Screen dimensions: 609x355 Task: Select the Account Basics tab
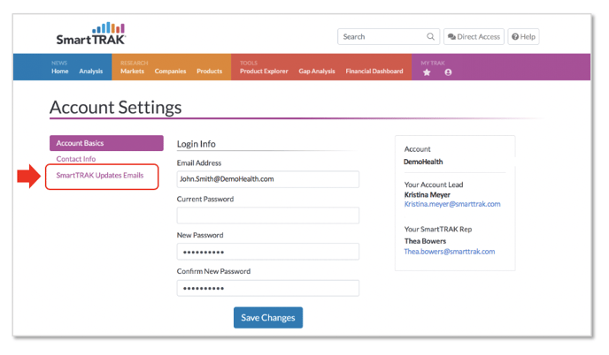106,143
